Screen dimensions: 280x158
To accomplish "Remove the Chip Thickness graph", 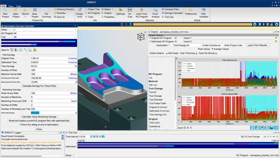I will (x=196, y=53).
